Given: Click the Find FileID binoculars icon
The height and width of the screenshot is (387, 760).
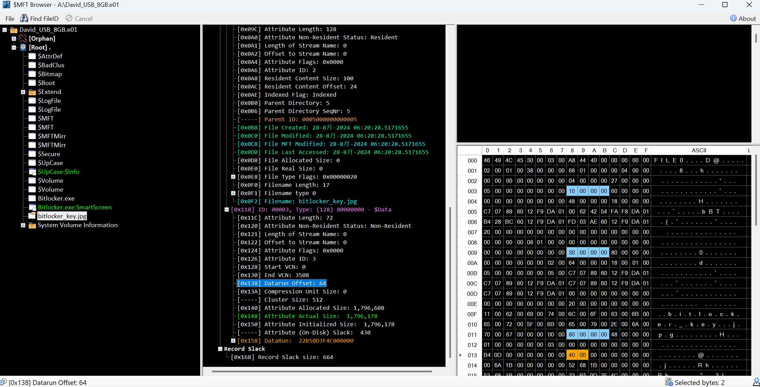Looking at the screenshot, I should click(24, 18).
